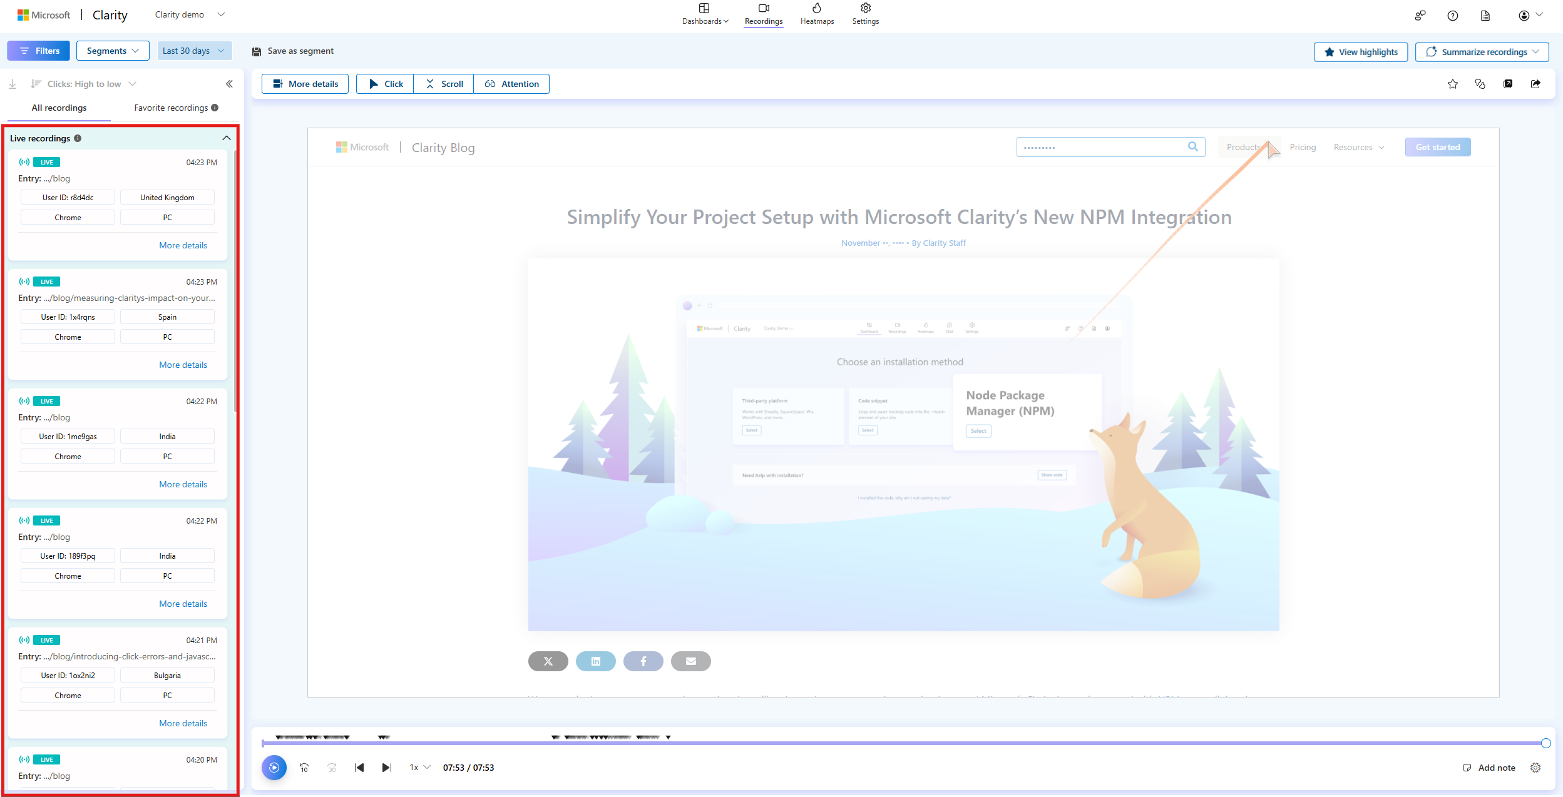Viewport: 1563px width, 797px height.
Task: Change the Last 30 days date range
Action: [194, 51]
